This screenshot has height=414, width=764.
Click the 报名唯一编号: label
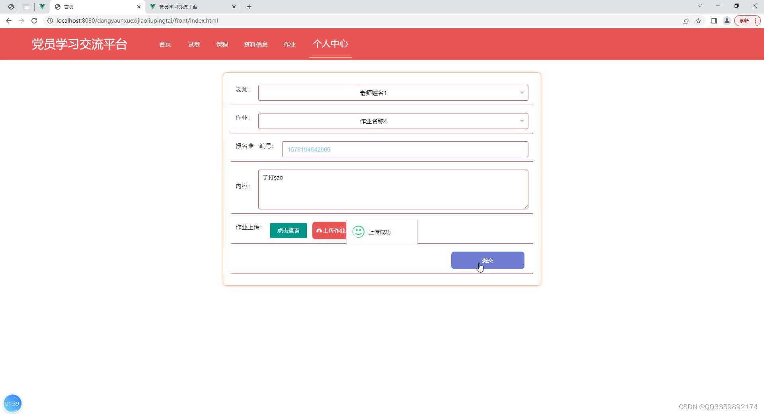[255, 146]
